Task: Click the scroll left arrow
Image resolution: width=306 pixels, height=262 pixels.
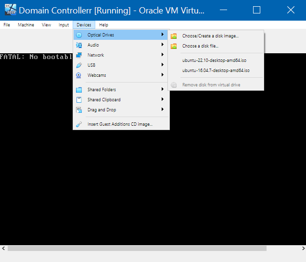Action: 3,249
